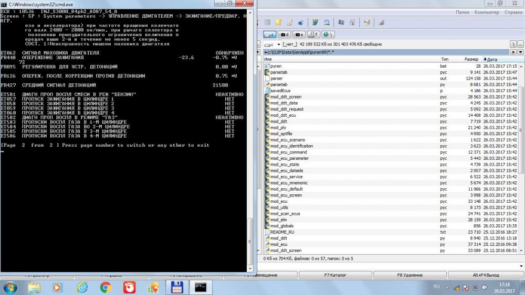Open directory history dropdown arrow
This screenshot has height=295, width=525.
tap(520, 52)
